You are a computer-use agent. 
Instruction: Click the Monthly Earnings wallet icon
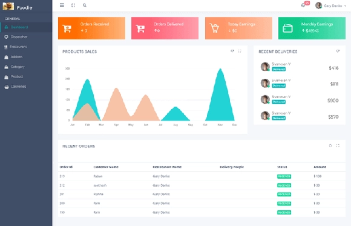tap(287, 28)
